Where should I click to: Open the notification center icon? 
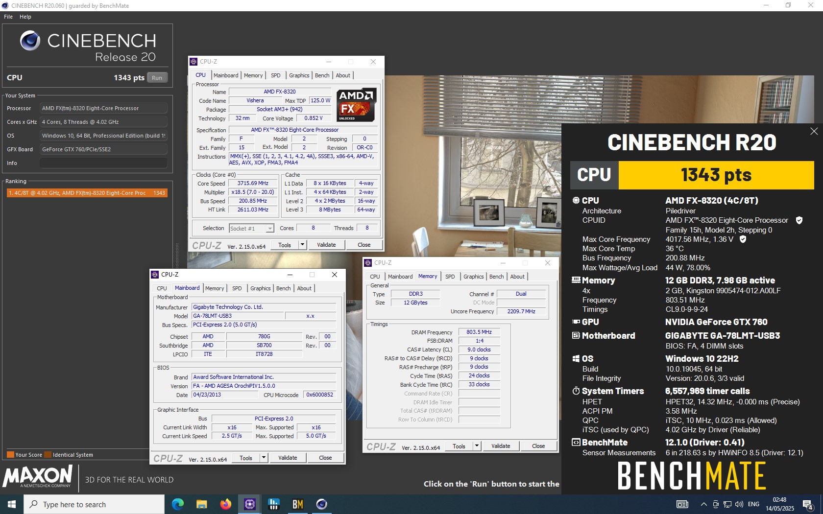pyautogui.click(x=808, y=504)
